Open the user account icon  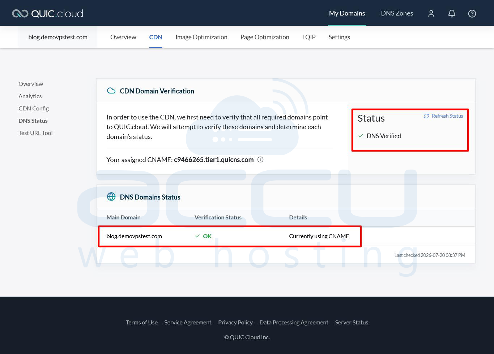click(x=431, y=14)
